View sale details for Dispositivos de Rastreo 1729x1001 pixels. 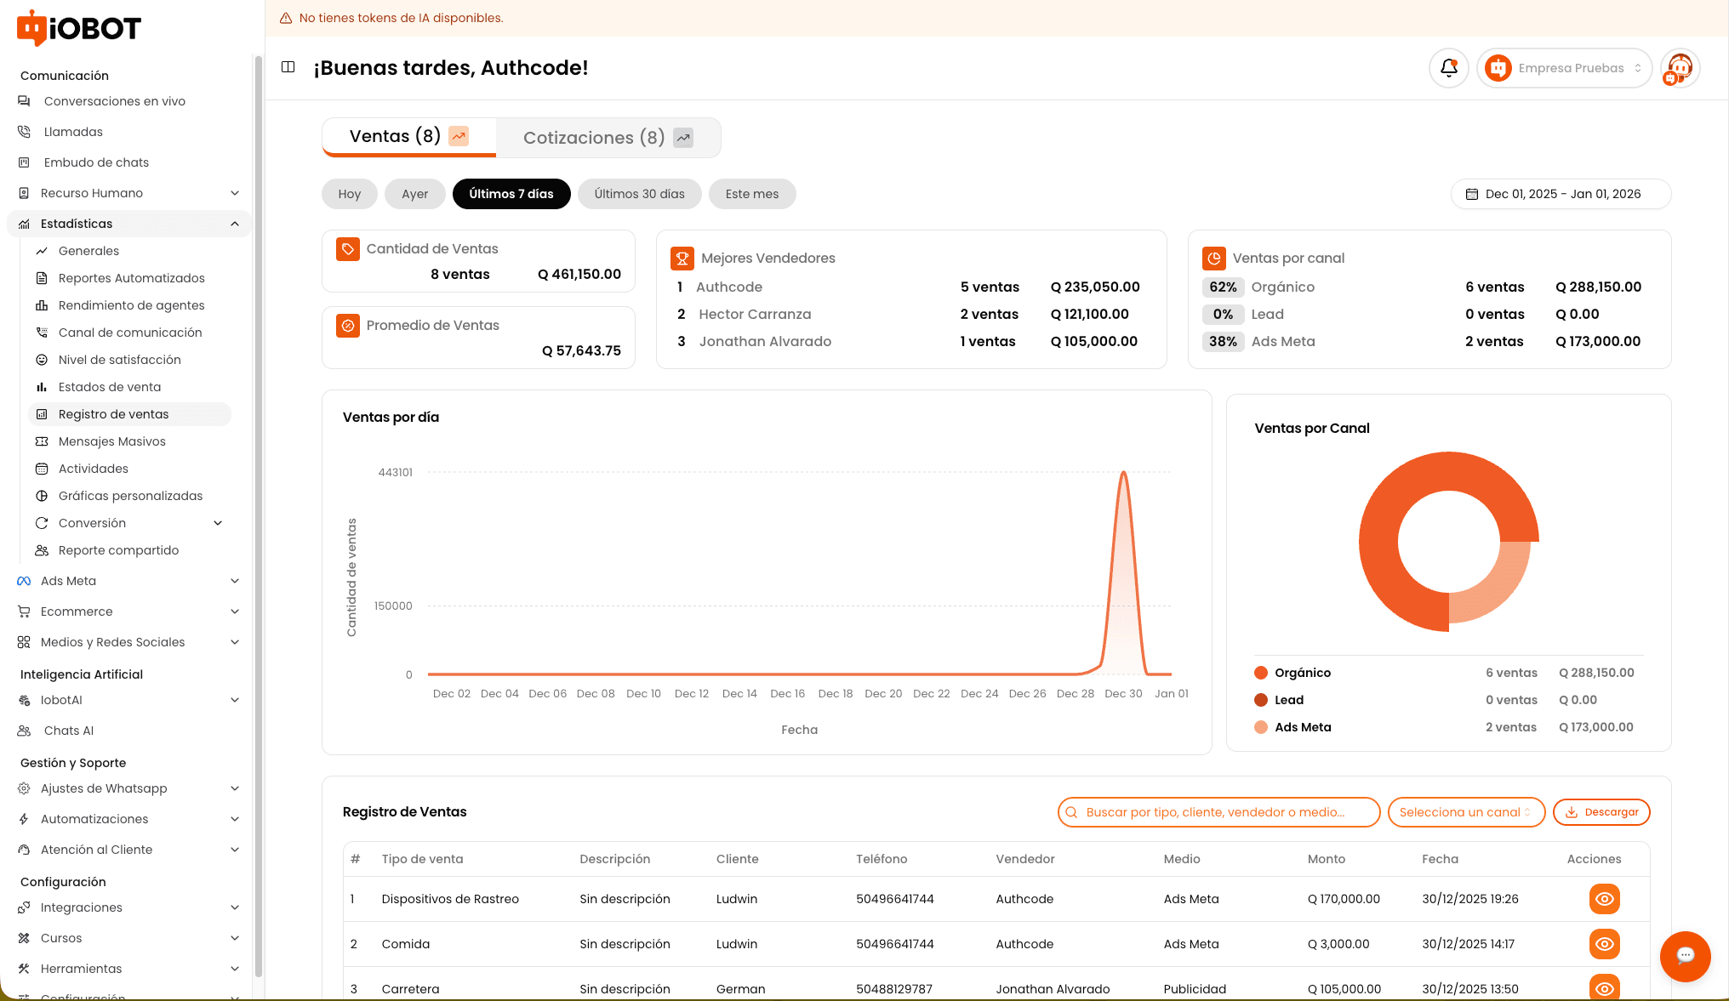[x=1604, y=899]
